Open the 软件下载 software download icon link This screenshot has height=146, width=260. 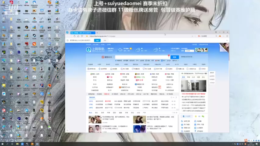[158, 69]
